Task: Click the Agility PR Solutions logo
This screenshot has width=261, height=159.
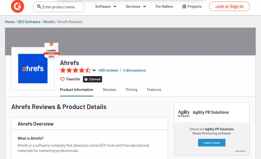Action: (184, 113)
